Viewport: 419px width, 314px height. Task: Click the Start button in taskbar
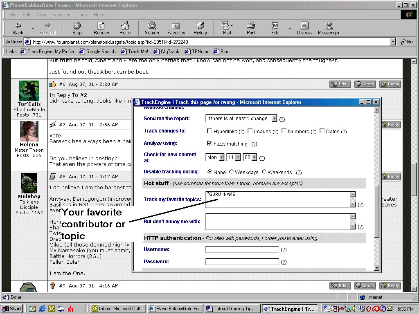pyautogui.click(x=12, y=309)
